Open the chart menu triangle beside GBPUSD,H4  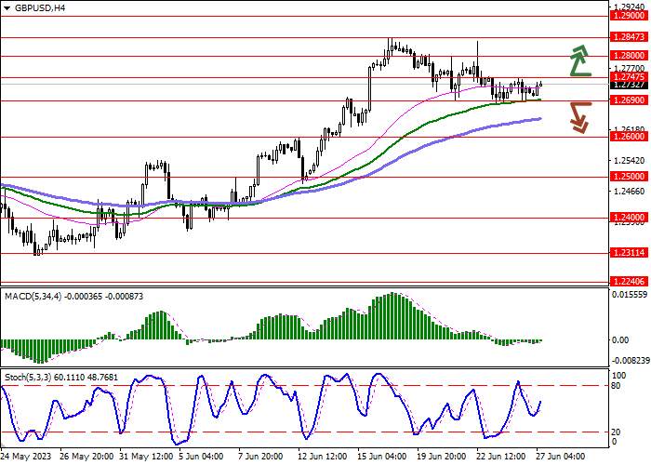7,7
